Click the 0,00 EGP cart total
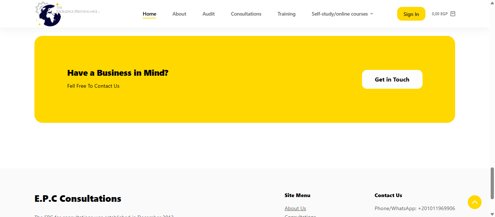Screen dimensions: 495x217 440,14
